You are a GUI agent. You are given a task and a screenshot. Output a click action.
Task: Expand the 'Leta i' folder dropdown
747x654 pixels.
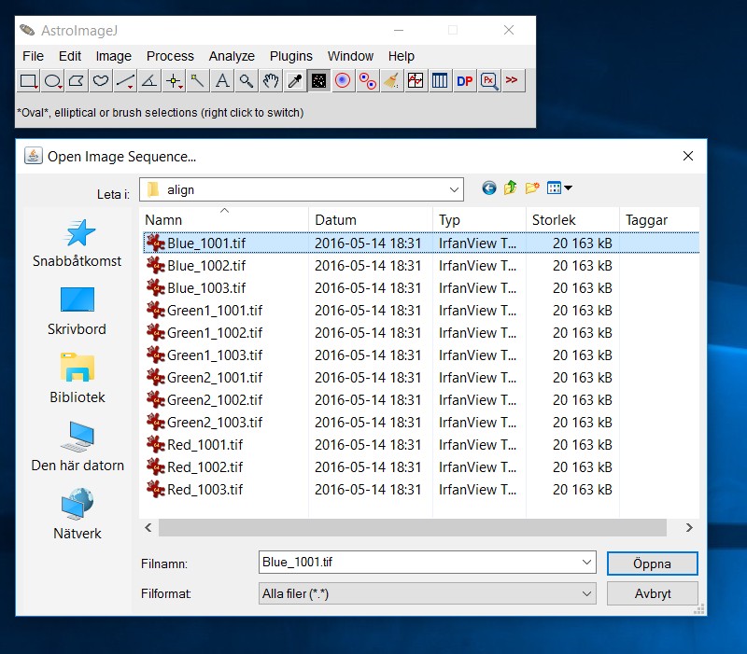pyautogui.click(x=454, y=190)
